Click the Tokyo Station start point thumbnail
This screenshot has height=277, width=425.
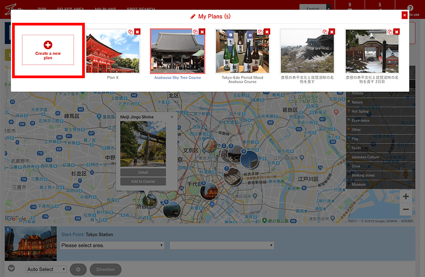pyautogui.click(x=31, y=243)
